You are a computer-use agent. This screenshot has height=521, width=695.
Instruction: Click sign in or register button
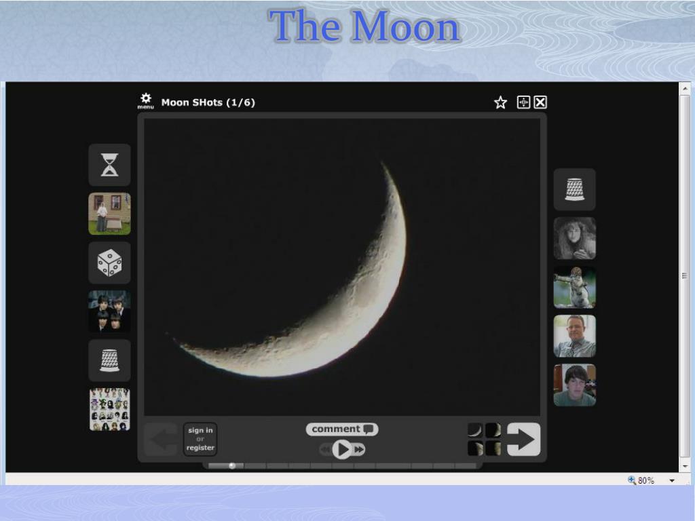click(200, 439)
